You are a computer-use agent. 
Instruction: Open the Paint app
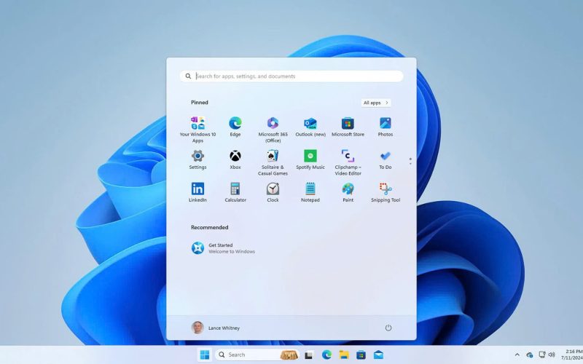(348, 189)
